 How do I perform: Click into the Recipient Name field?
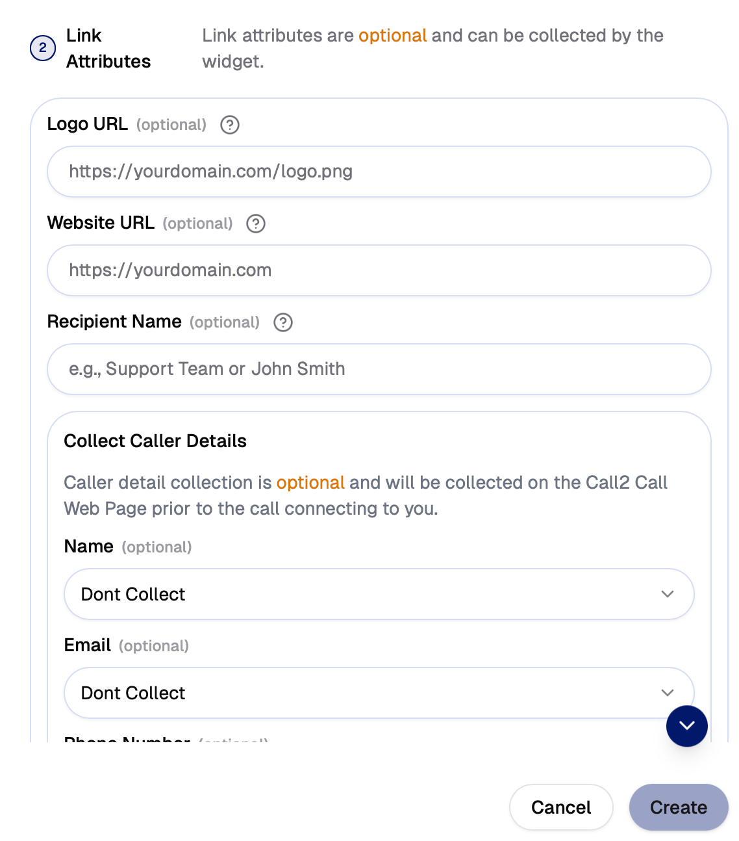(379, 369)
